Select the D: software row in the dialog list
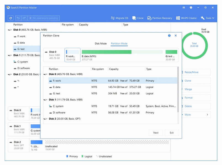 pyautogui.click(x=113, y=112)
